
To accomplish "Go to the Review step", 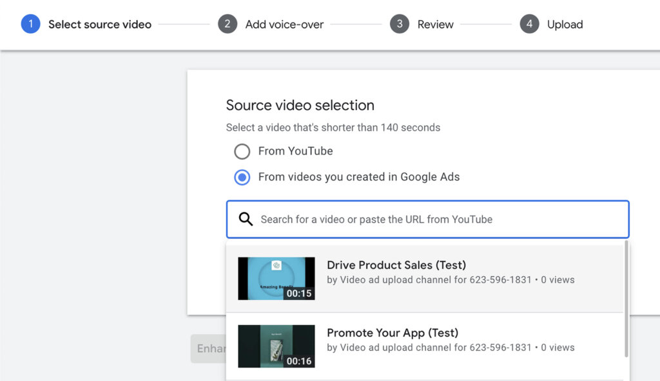I will coord(435,24).
